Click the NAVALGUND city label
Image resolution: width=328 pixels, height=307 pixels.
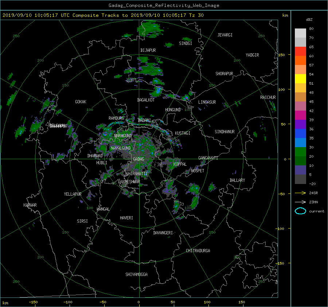(121, 148)
